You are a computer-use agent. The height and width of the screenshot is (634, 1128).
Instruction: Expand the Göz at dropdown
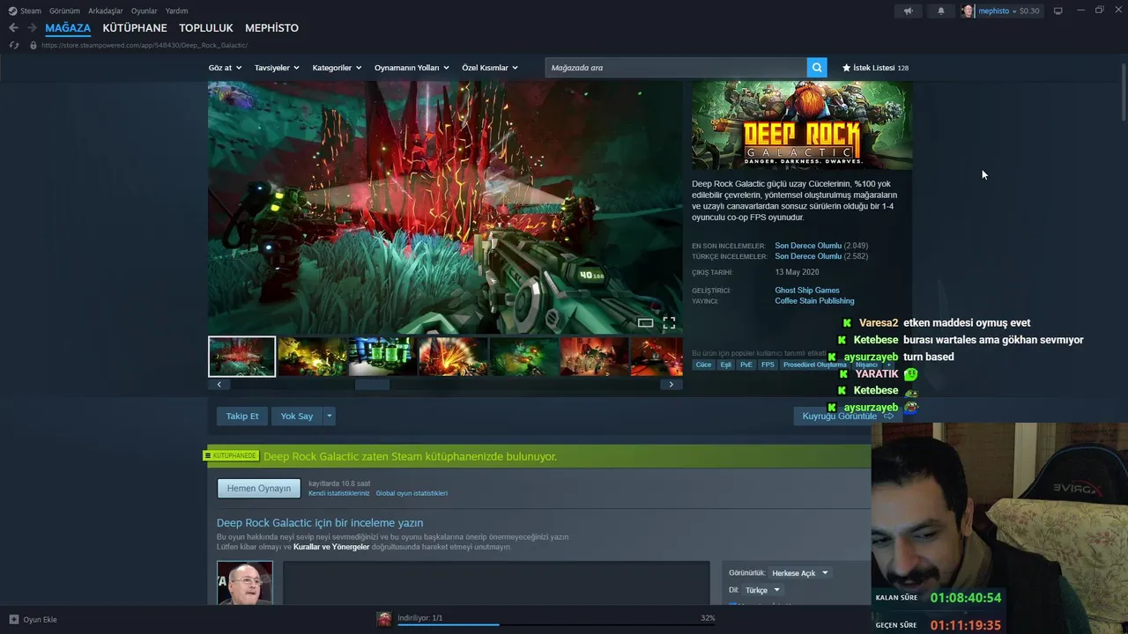[225, 68]
